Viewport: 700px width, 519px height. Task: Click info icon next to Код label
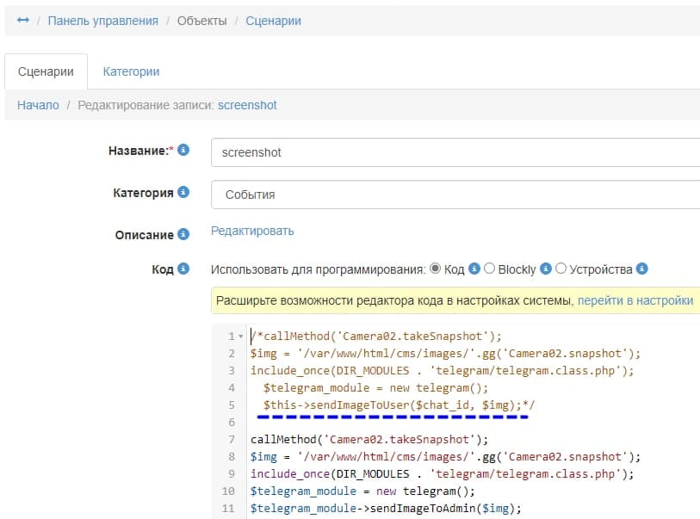(183, 269)
